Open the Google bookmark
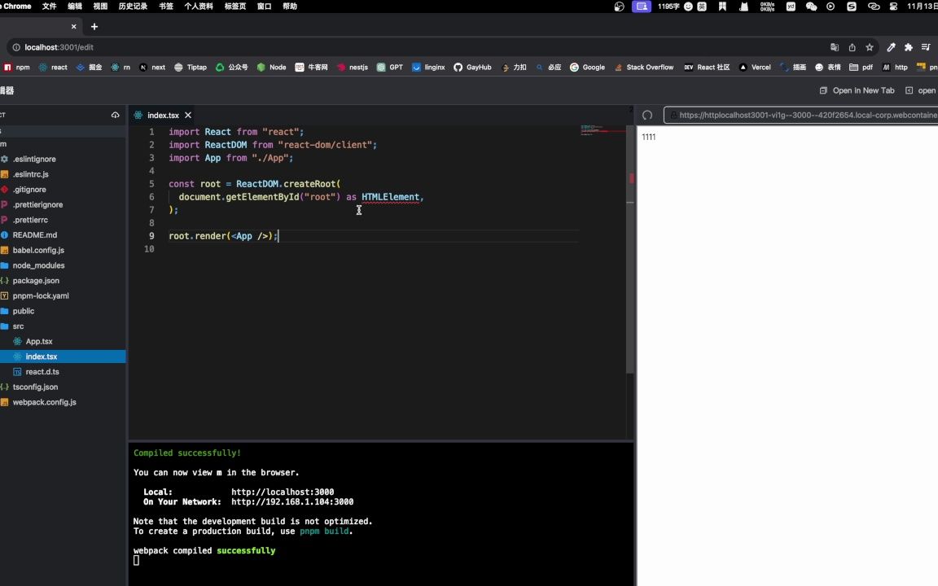The image size is (938, 586). (587, 67)
